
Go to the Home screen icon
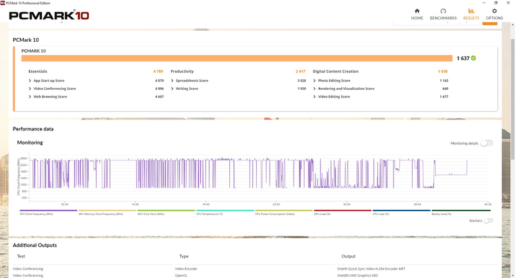point(417,12)
